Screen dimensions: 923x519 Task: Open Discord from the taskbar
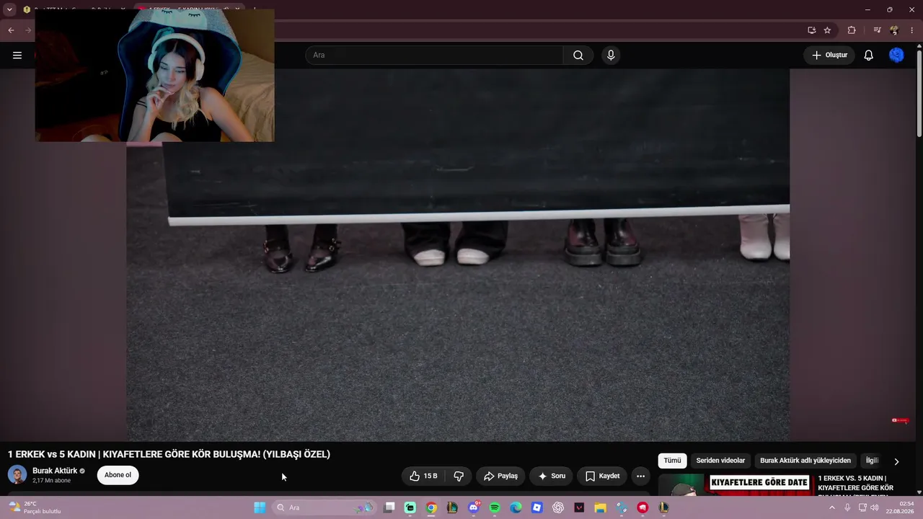coord(474,507)
